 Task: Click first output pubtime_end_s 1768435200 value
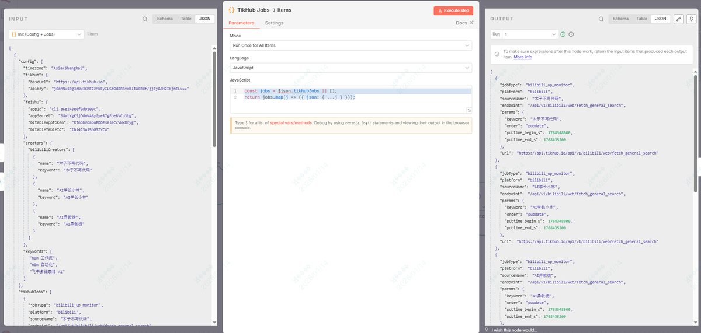[x=554, y=139]
